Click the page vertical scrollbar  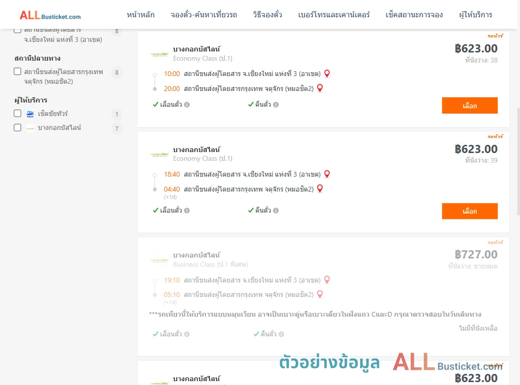pos(518,162)
